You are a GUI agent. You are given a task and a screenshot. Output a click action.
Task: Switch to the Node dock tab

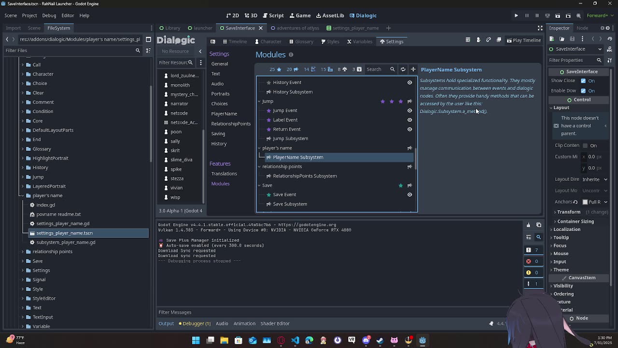coord(582,28)
